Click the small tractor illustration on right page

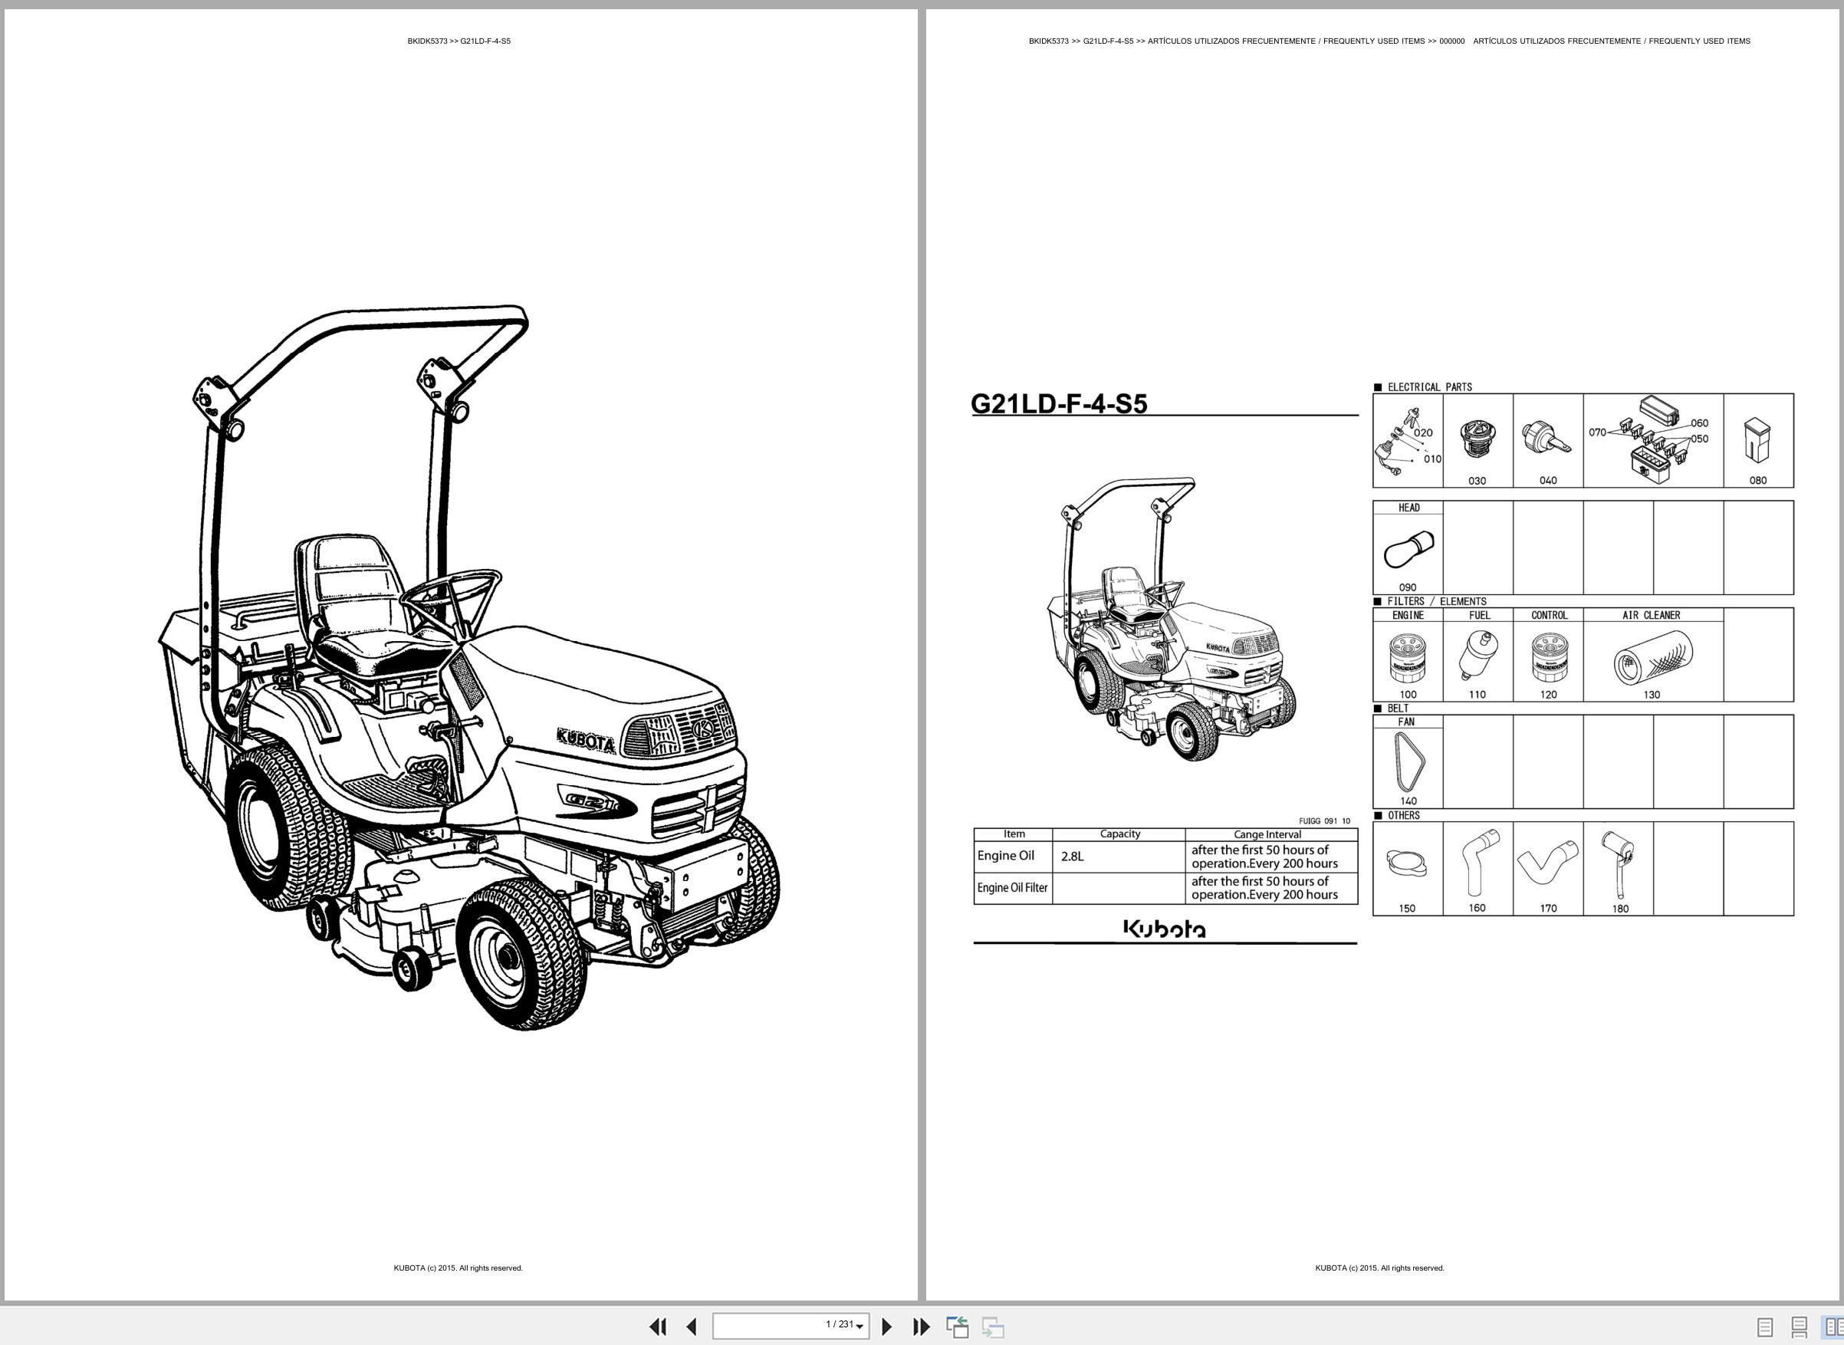[1171, 620]
